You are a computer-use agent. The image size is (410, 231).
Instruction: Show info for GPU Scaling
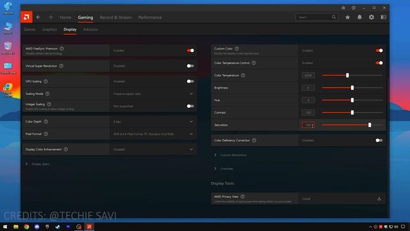point(45,81)
